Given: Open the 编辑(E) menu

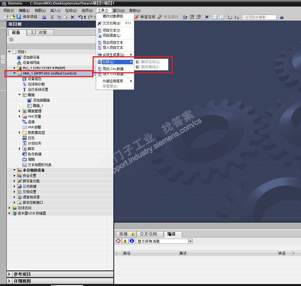Looking at the screenshot, I should 24,10.
